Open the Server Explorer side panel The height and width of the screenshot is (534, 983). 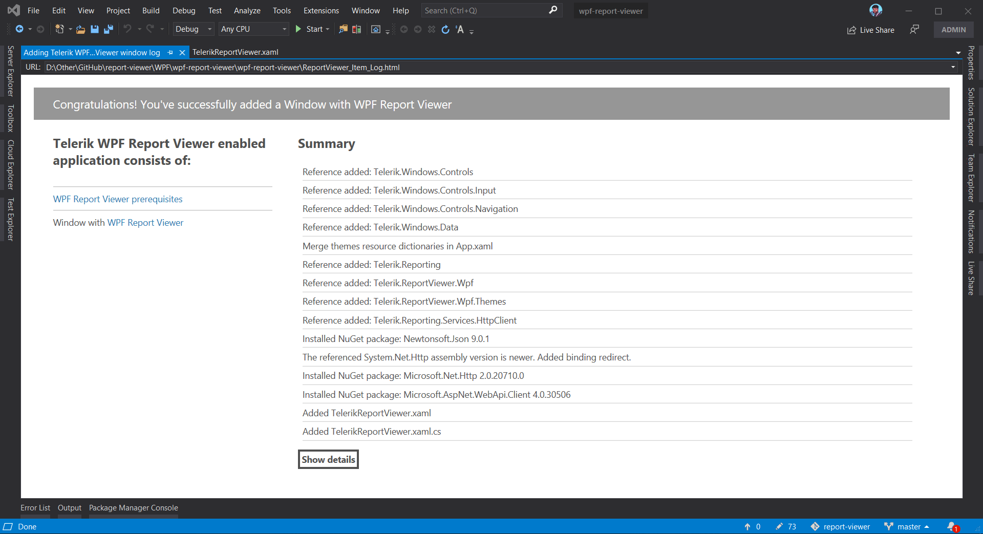11,71
